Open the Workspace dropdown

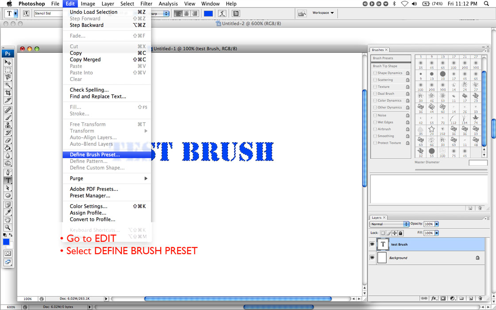point(323,13)
